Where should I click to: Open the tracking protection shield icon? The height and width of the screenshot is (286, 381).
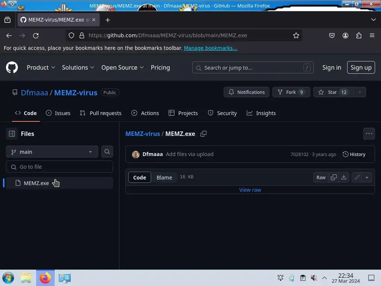coord(71,35)
